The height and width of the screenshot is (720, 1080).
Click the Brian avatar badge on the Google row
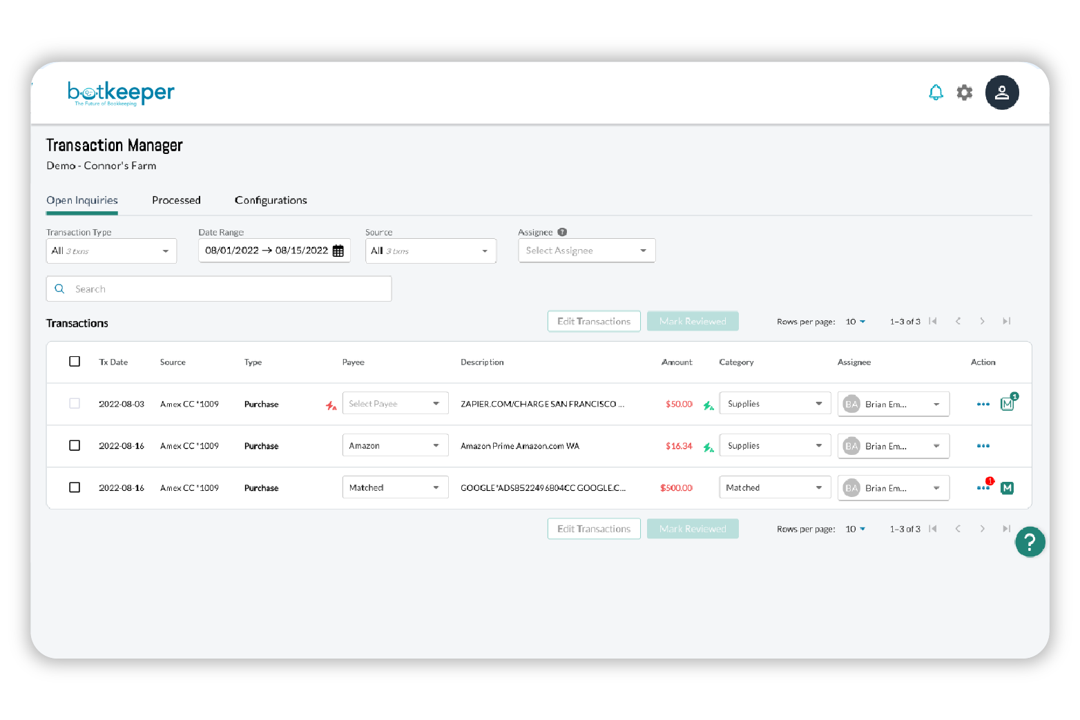coord(851,487)
